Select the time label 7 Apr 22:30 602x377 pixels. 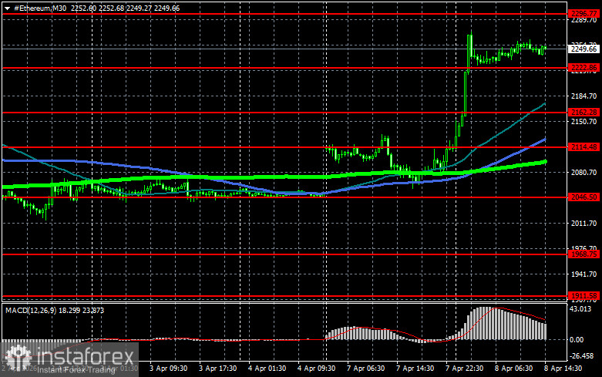[464, 369]
